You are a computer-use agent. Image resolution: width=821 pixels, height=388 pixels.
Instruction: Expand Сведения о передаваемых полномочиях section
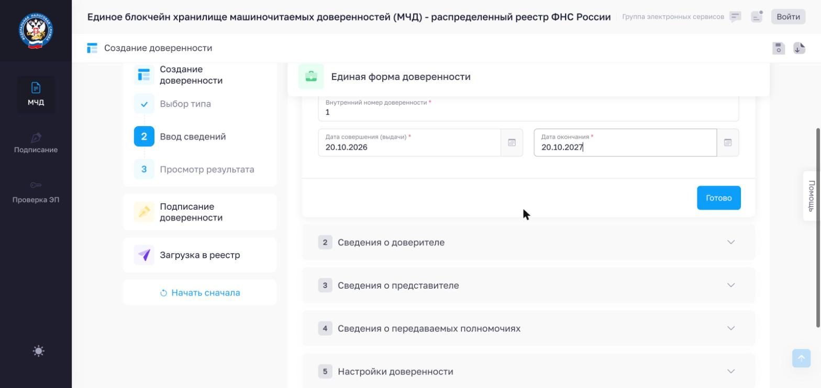pos(528,328)
